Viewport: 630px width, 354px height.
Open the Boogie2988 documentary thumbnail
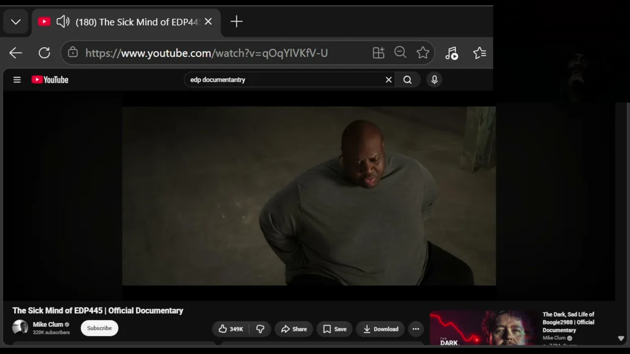[484, 327]
